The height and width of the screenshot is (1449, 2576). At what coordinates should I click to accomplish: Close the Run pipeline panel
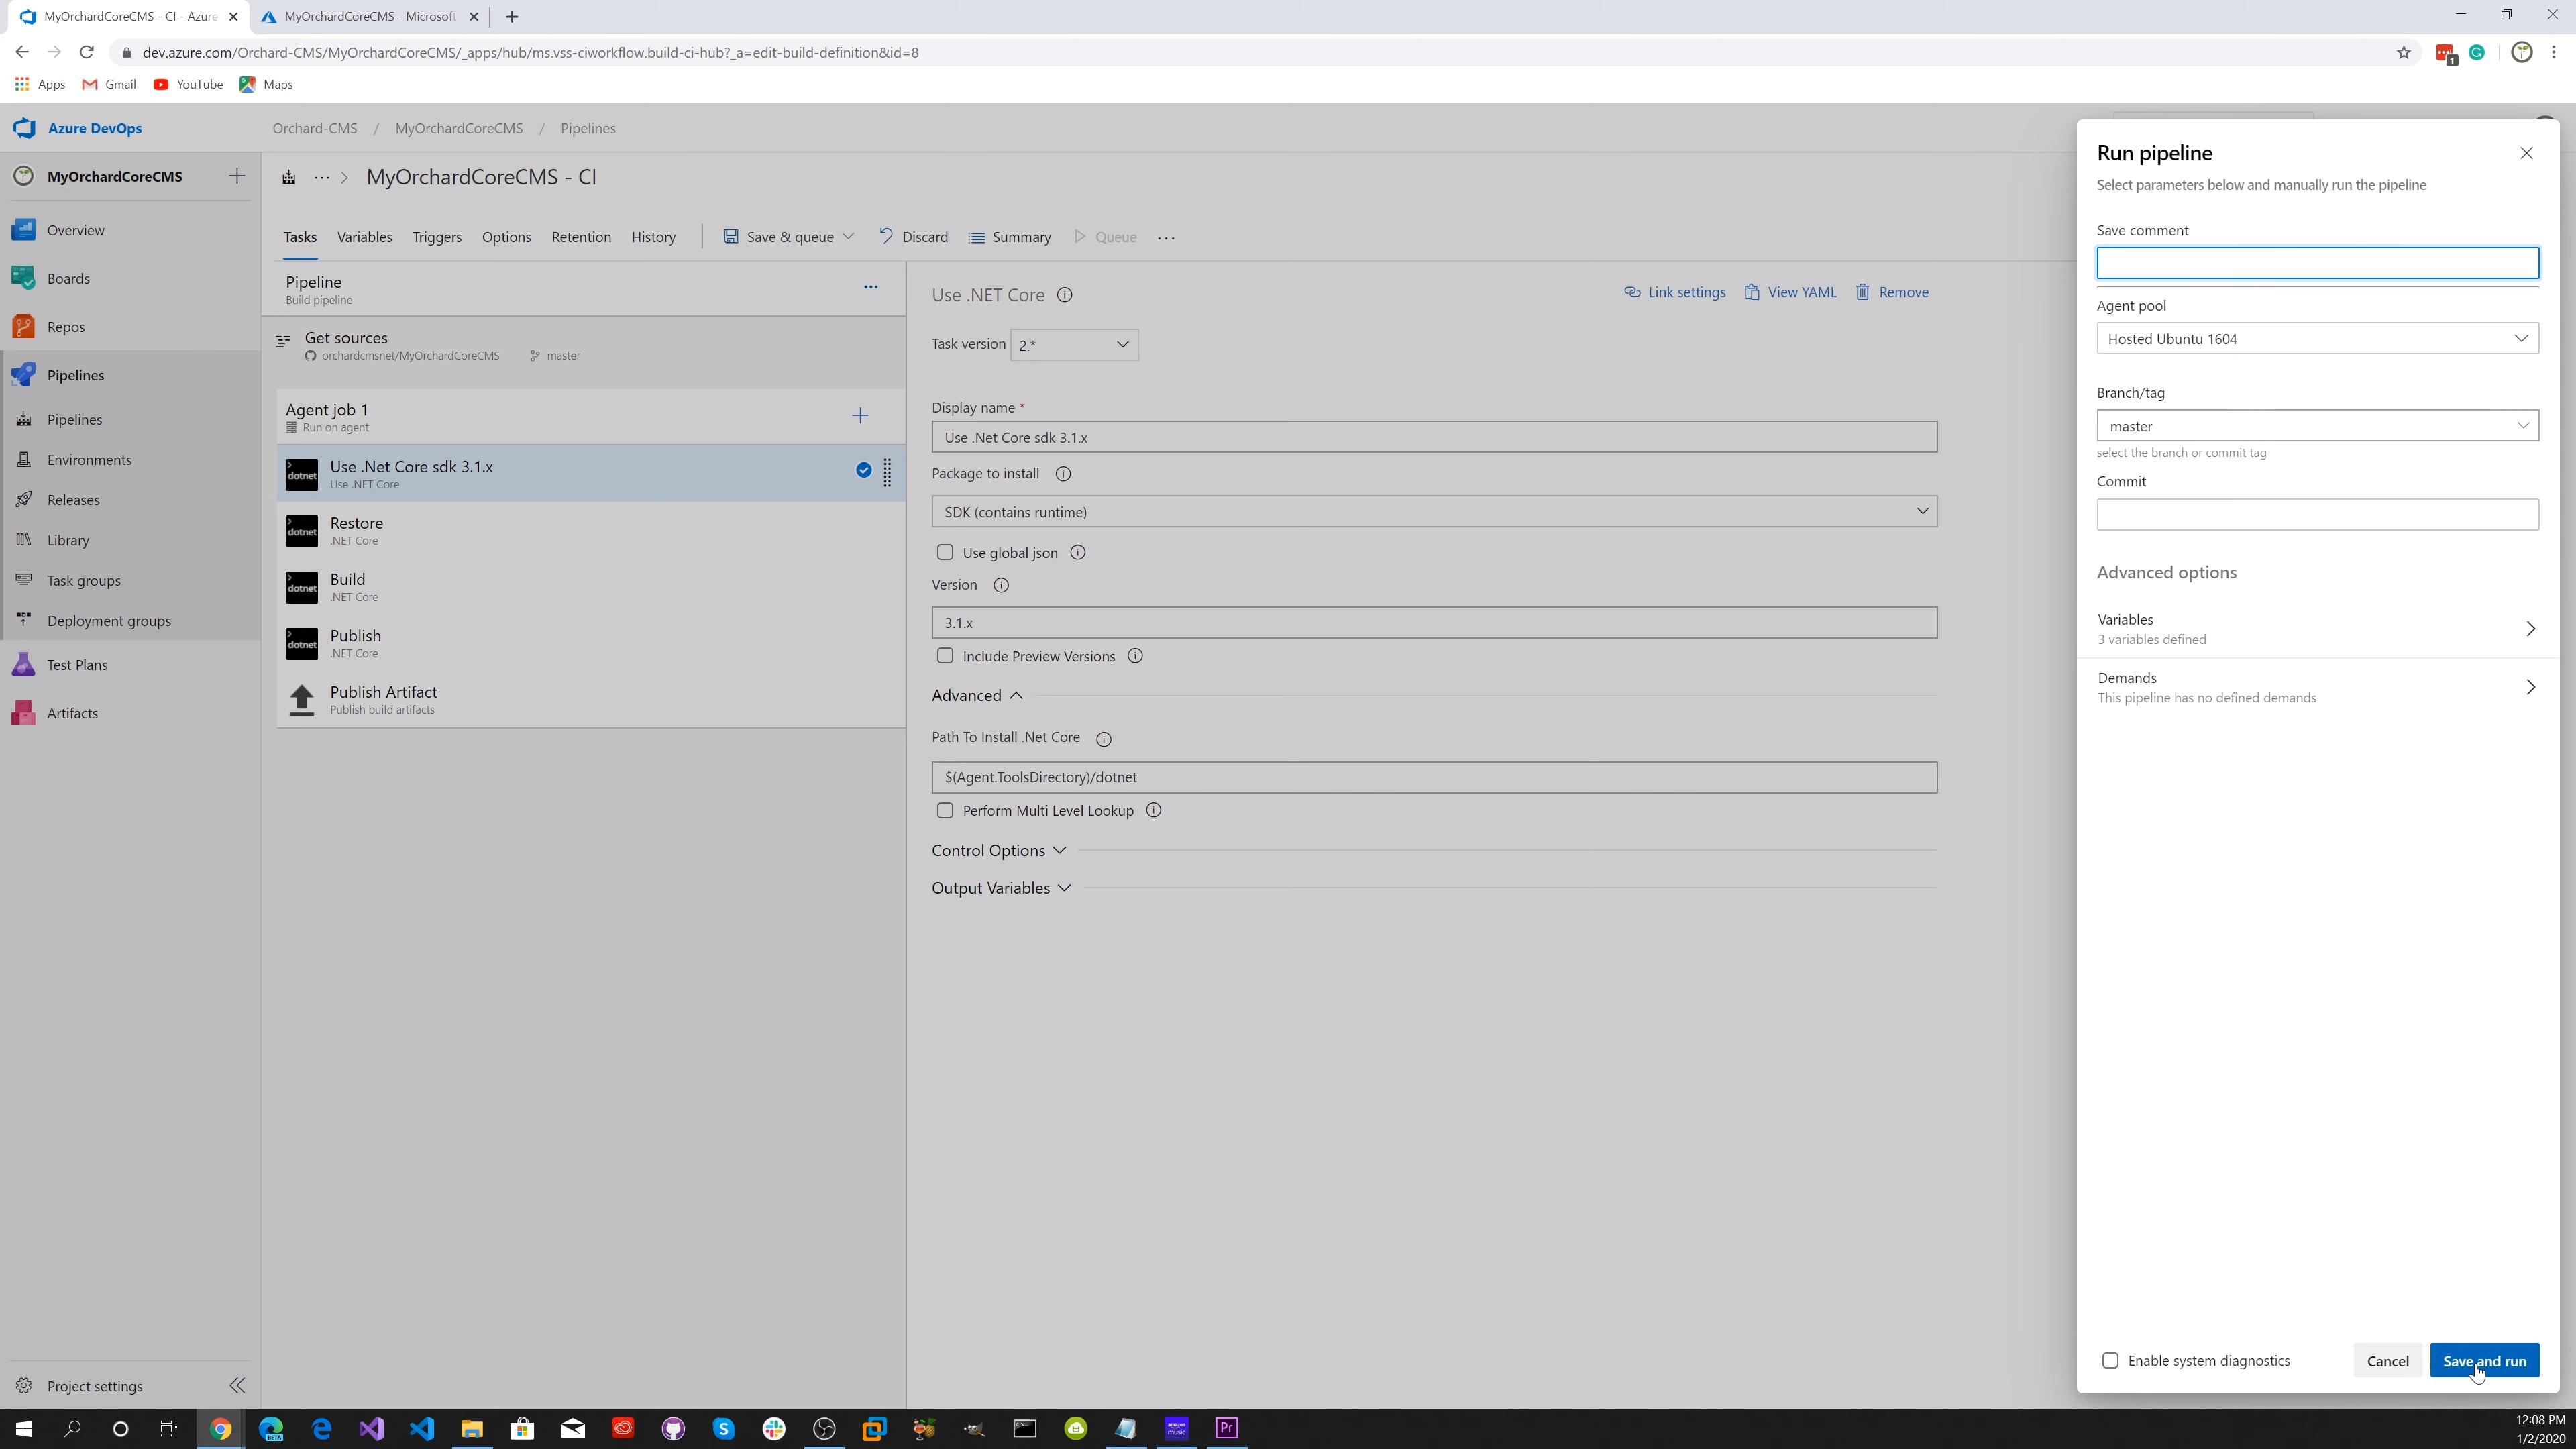tap(2526, 153)
